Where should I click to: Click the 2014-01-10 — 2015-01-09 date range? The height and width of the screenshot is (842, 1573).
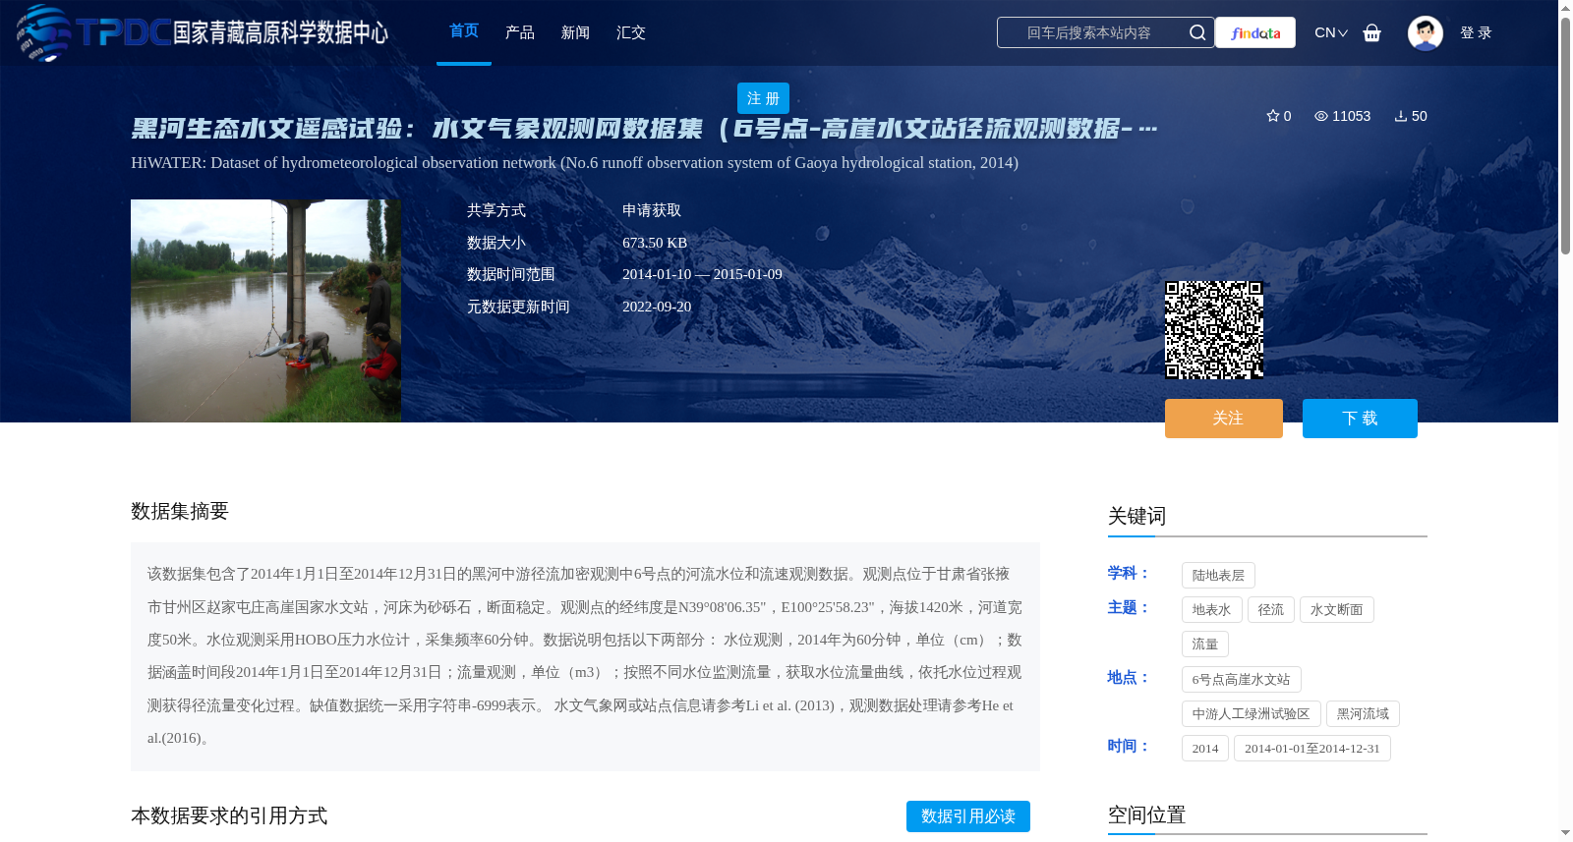(x=702, y=274)
